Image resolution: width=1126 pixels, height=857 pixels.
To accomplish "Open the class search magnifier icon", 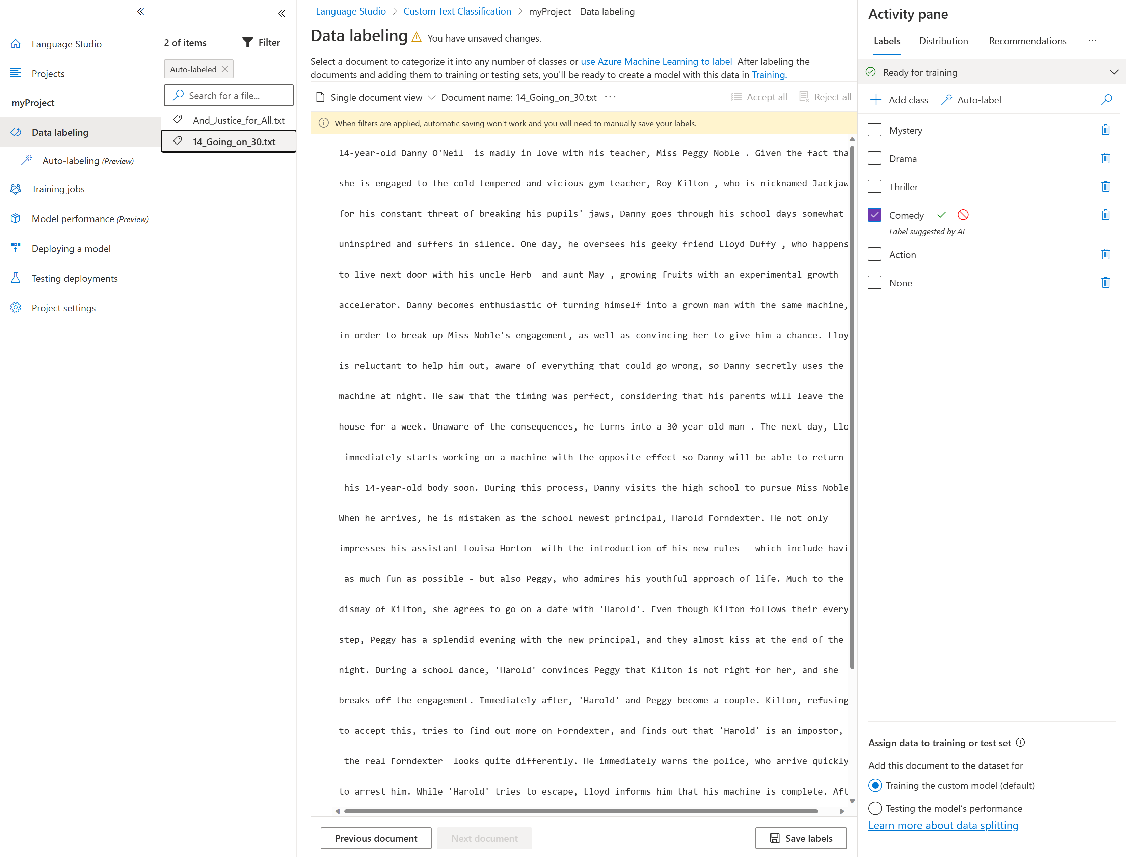I will tap(1106, 100).
